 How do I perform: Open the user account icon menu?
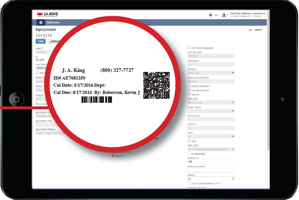tap(224, 15)
